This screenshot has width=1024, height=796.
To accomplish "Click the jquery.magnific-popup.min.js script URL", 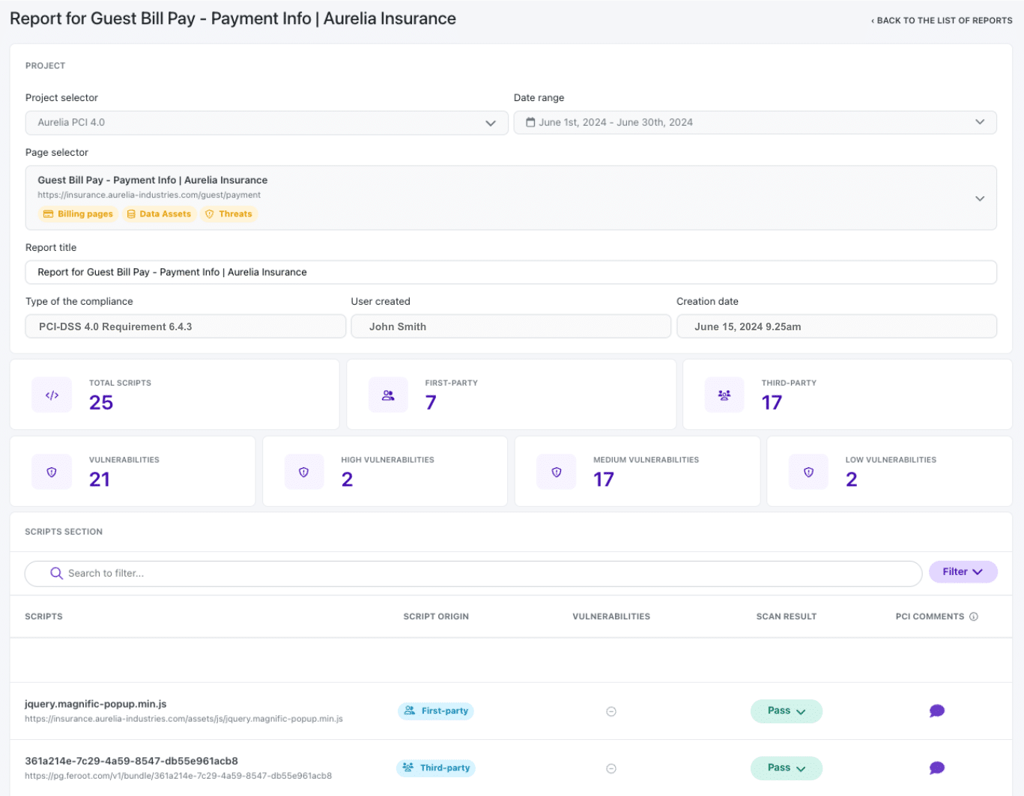I will [184, 719].
